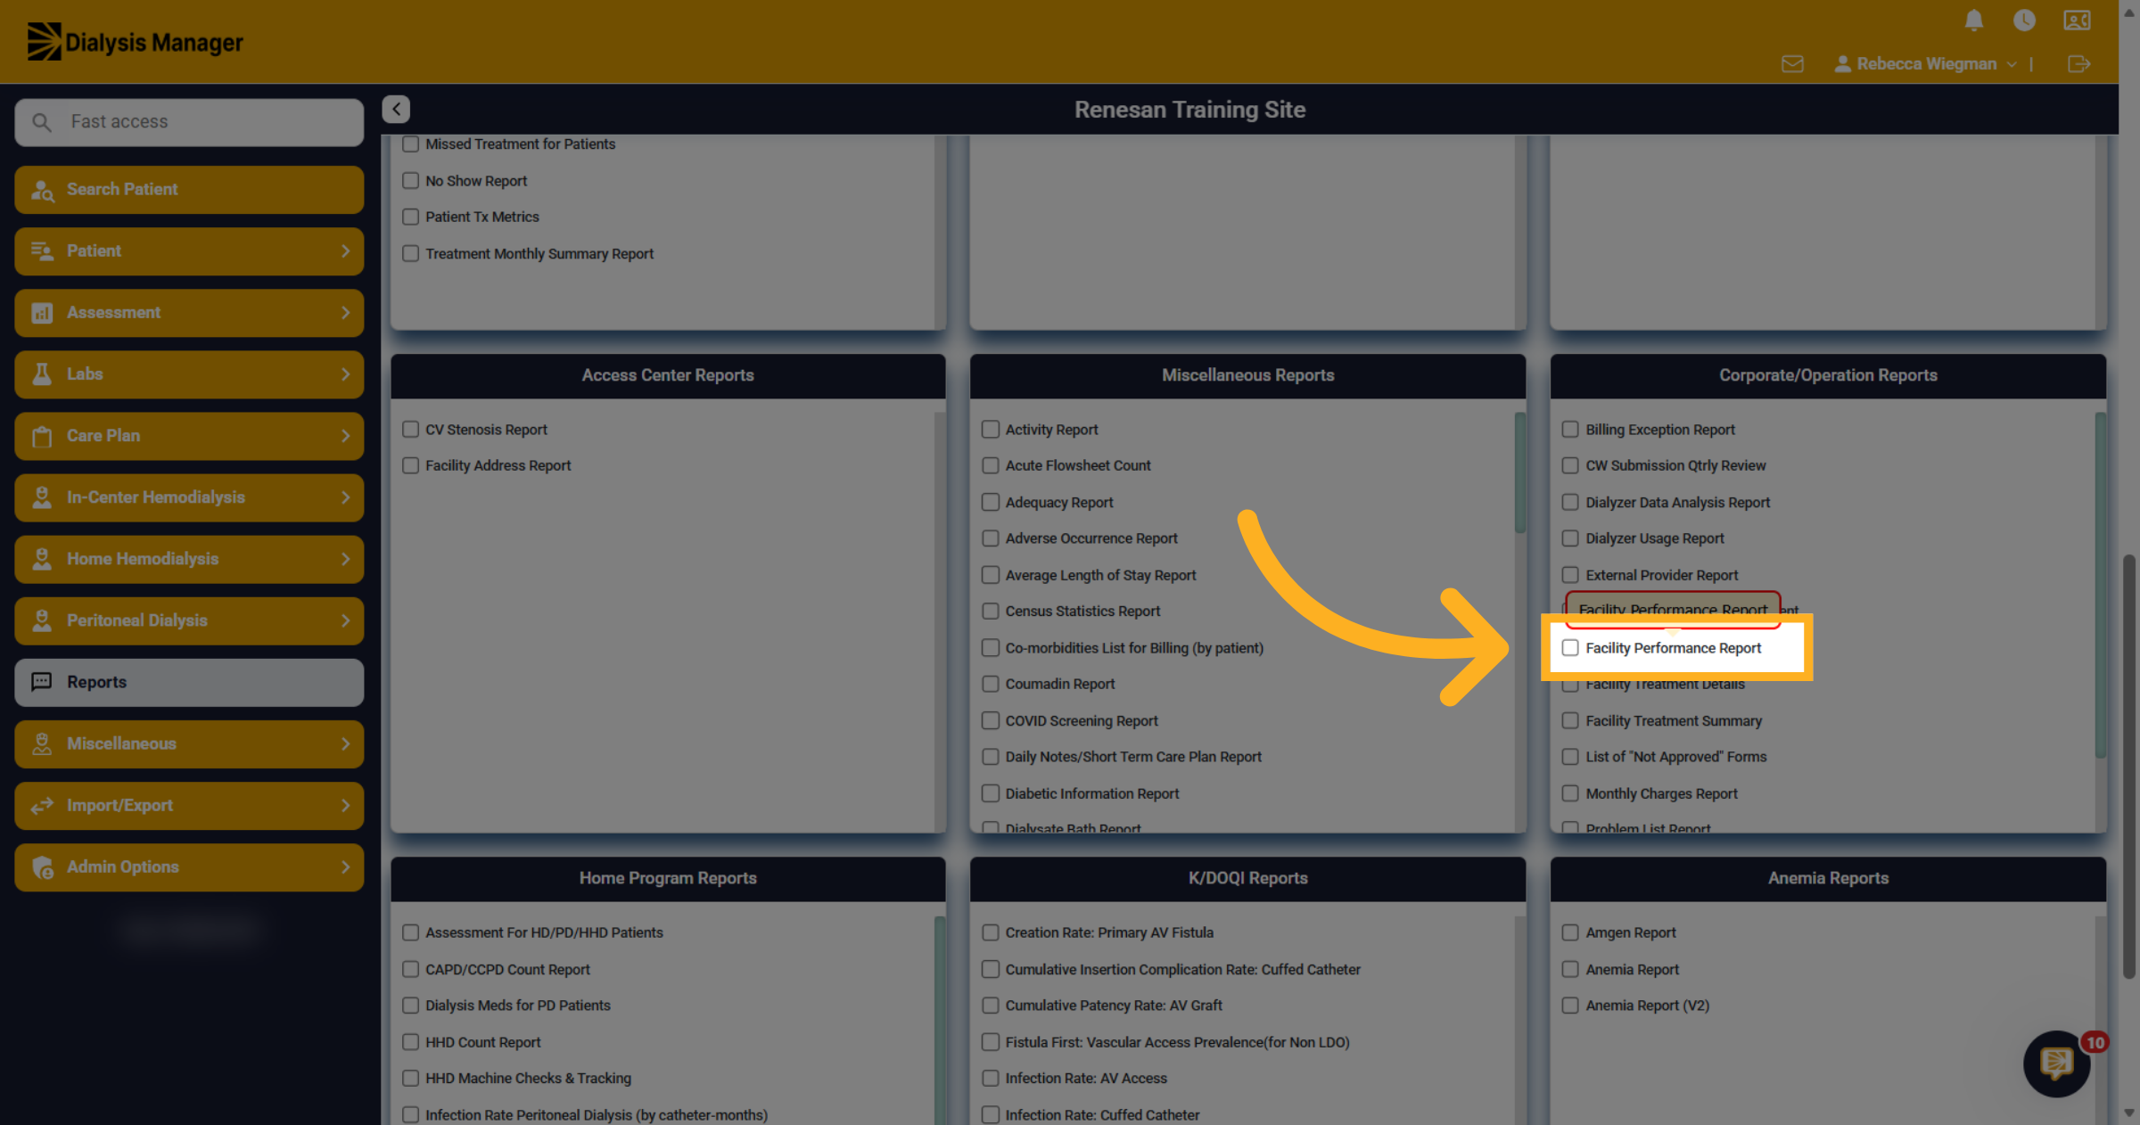Viewport: 2140px width, 1125px height.
Task: Click the Admin Options shield icon
Action: [42, 867]
